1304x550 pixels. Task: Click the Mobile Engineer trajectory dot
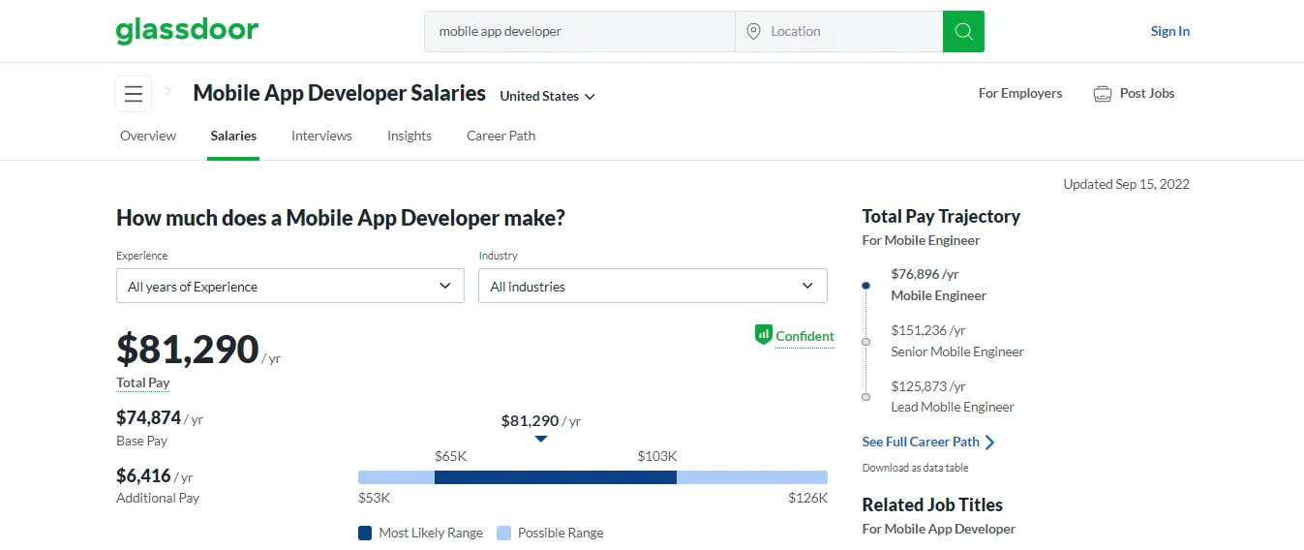865,286
